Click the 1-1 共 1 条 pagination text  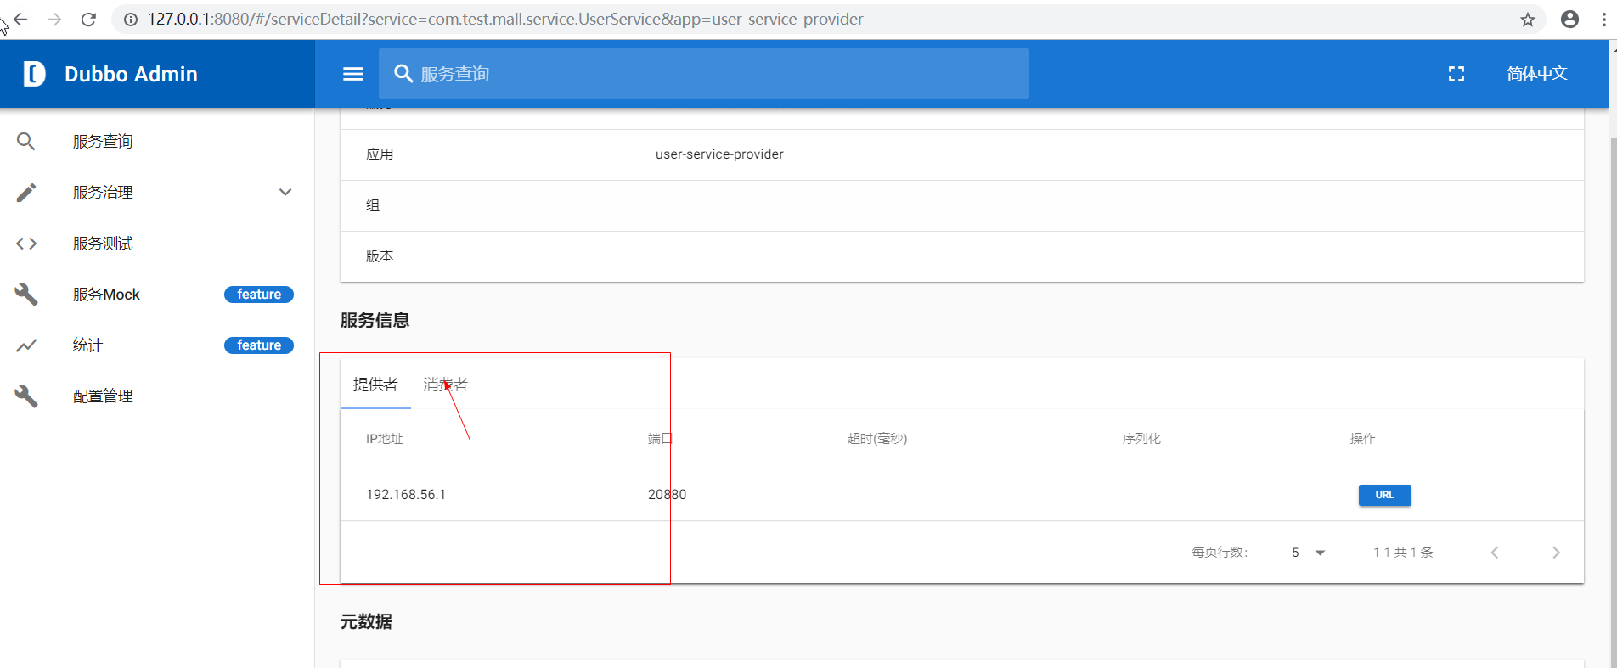(x=1403, y=553)
